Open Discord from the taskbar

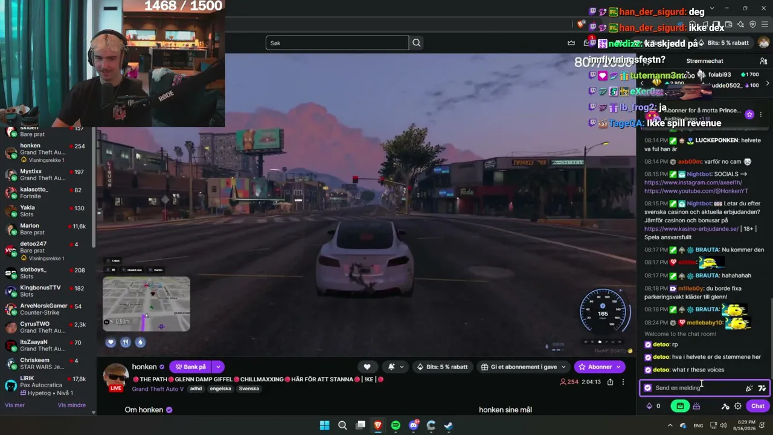[414, 425]
